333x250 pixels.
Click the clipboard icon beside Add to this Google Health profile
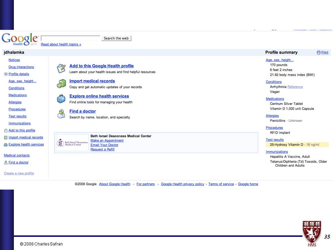coord(61,68)
